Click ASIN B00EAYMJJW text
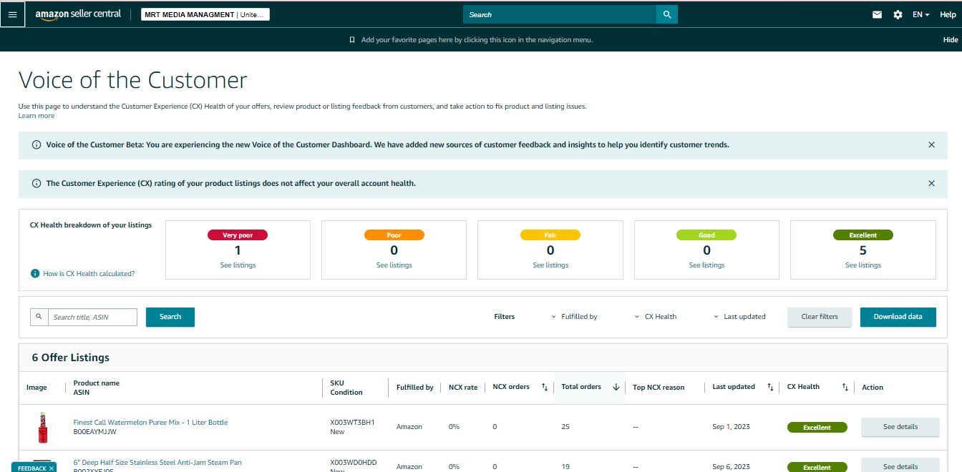 95,432
